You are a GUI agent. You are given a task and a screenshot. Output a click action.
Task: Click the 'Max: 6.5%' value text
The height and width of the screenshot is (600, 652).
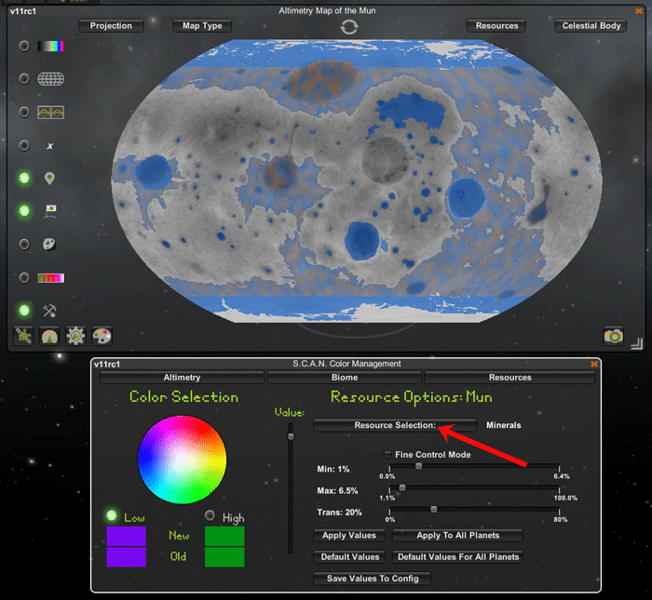point(337,491)
